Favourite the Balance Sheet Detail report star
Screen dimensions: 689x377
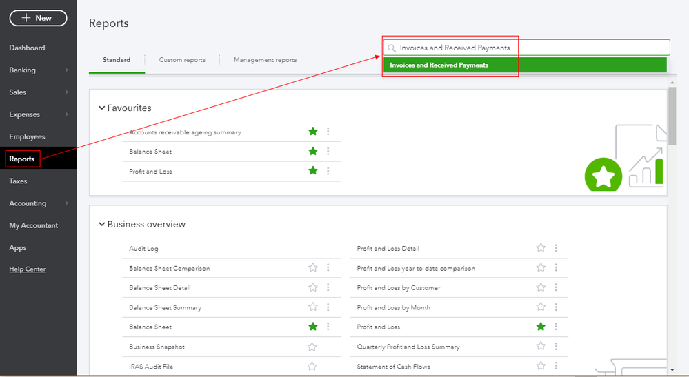pyautogui.click(x=313, y=287)
